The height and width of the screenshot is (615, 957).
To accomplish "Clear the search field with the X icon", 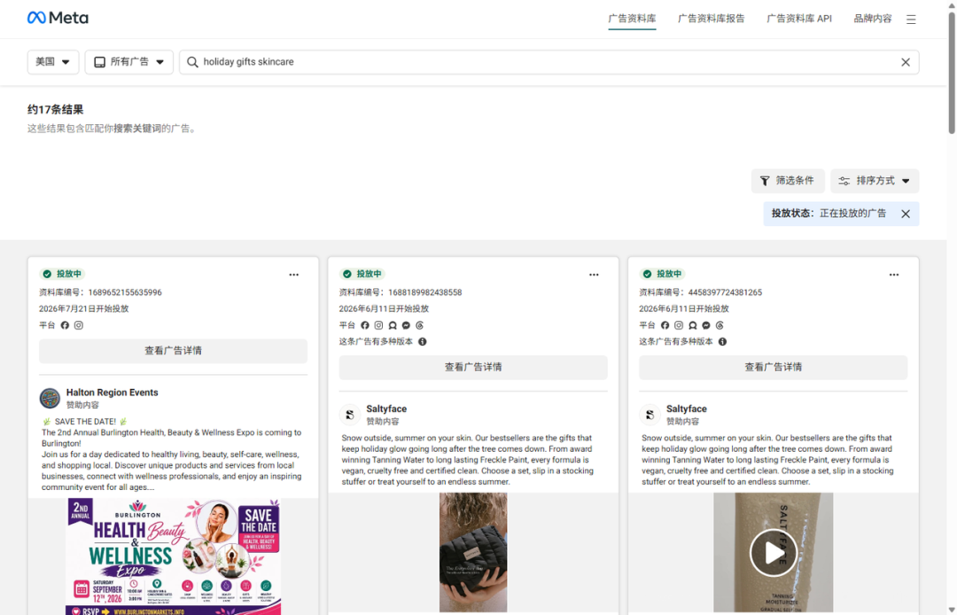I will [x=905, y=62].
